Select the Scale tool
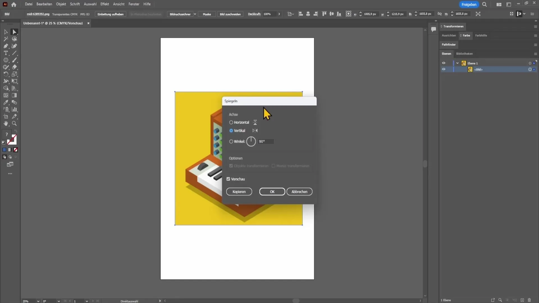 coord(14,74)
